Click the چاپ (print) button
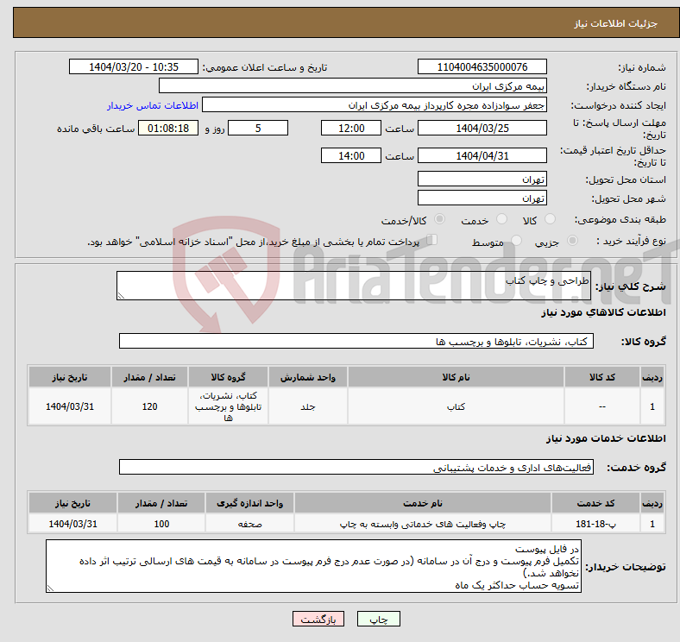680x642 pixels. 378,619
